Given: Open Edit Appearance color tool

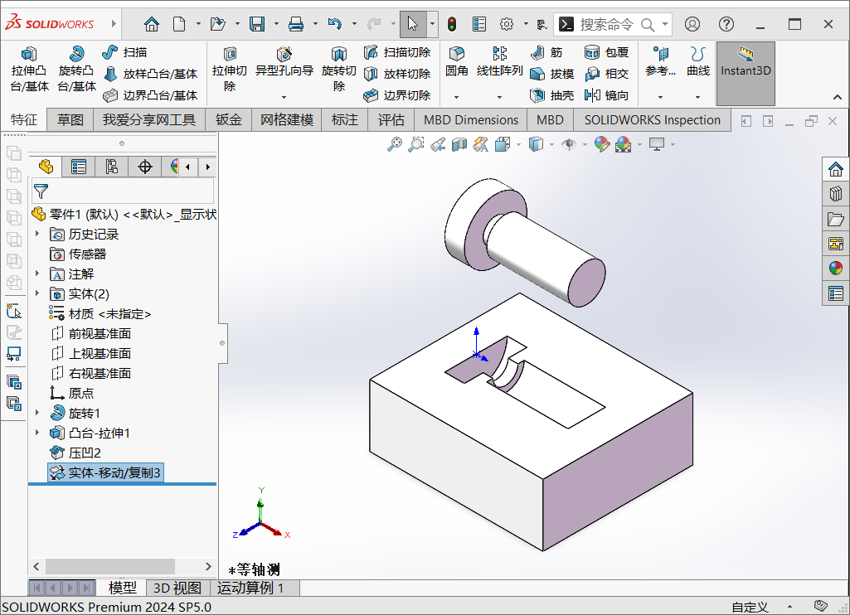Looking at the screenshot, I should pyautogui.click(x=601, y=143).
